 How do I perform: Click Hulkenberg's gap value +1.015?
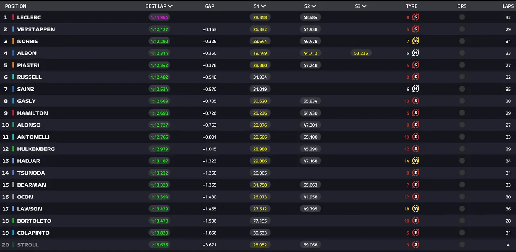[210, 149]
